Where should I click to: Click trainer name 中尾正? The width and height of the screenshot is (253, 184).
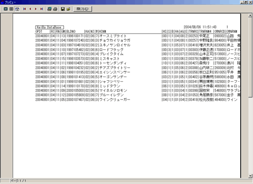(x=204, y=36)
